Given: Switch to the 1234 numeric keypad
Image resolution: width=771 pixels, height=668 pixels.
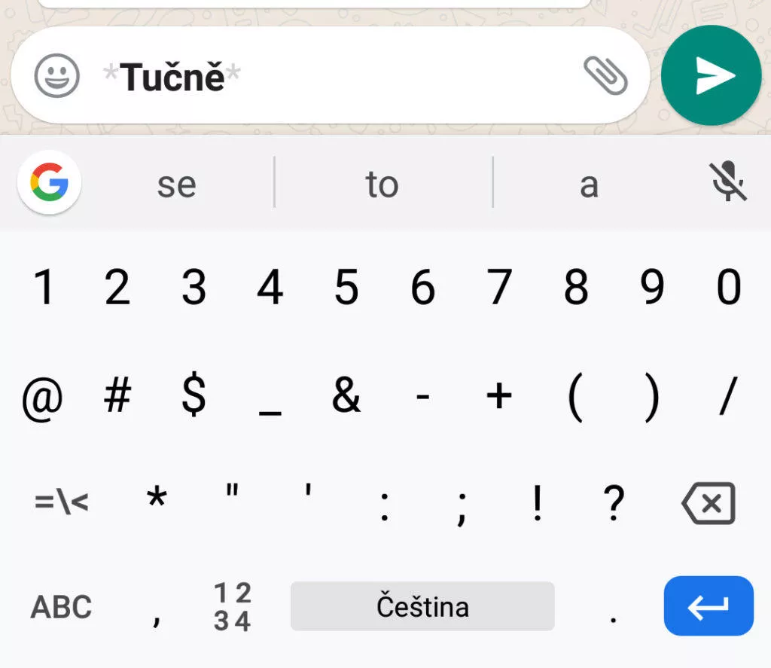Looking at the screenshot, I should coord(232,607).
